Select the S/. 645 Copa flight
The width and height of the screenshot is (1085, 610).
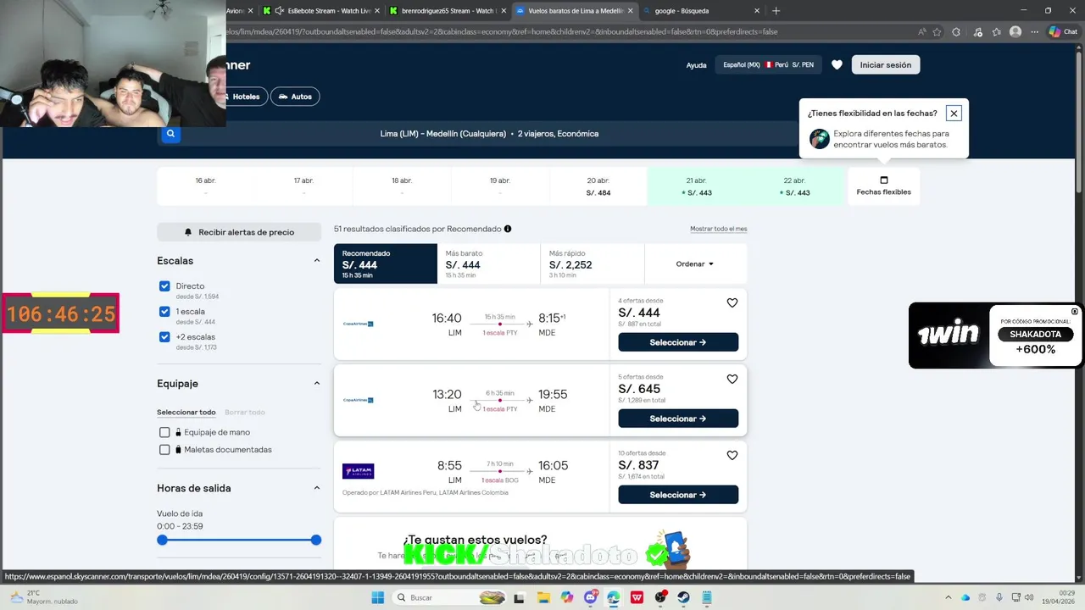coord(678,419)
